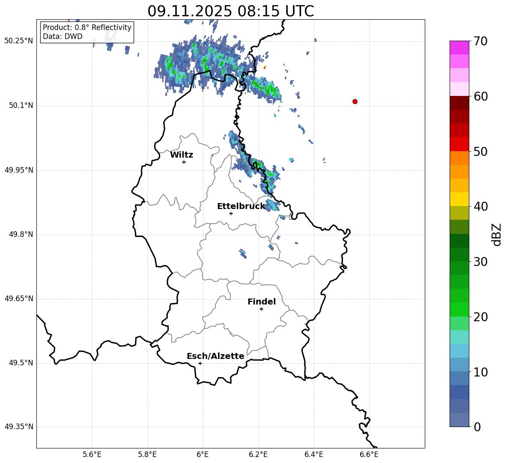
Task: Click the 49.35°N latitude label
Action: [19, 427]
